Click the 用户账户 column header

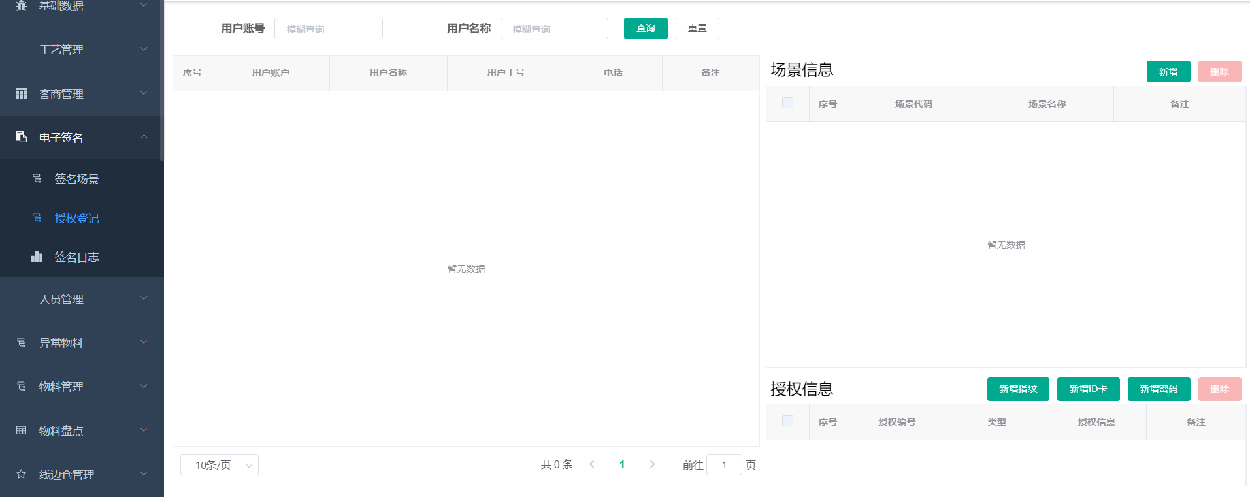271,72
